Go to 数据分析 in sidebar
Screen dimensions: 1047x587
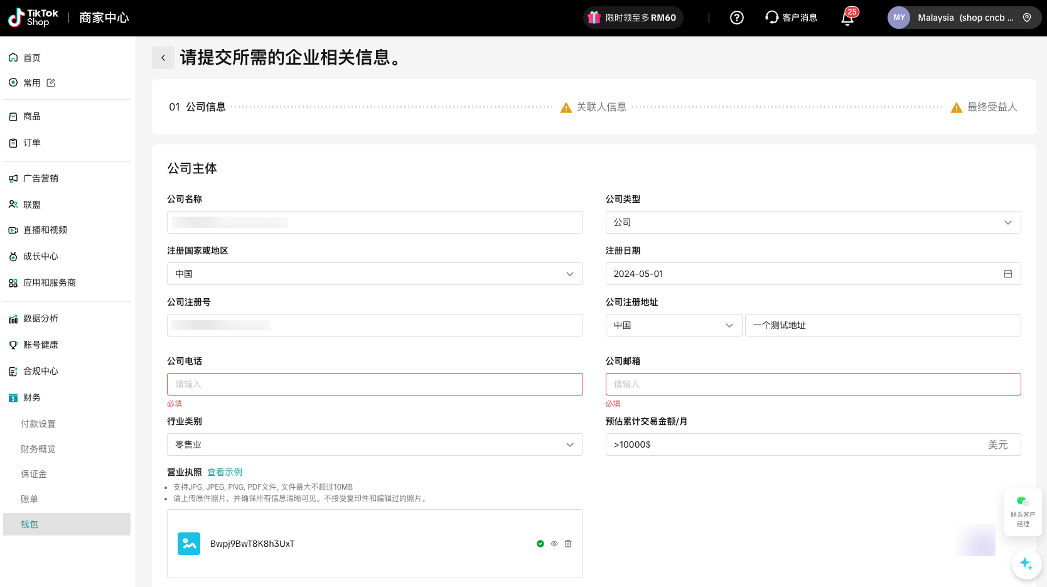click(x=41, y=318)
